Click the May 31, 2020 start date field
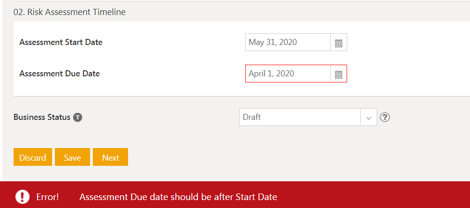Viewport: 470px width, 208px height. 288,43
